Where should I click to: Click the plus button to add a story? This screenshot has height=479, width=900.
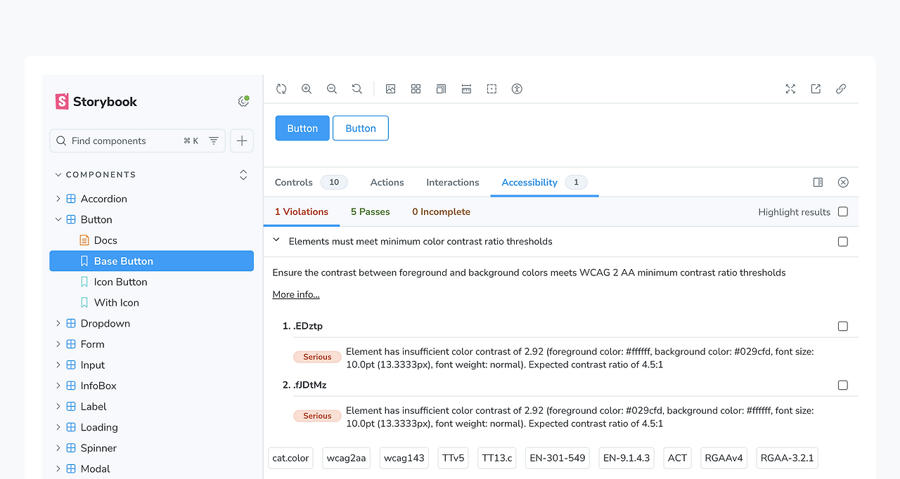242,140
